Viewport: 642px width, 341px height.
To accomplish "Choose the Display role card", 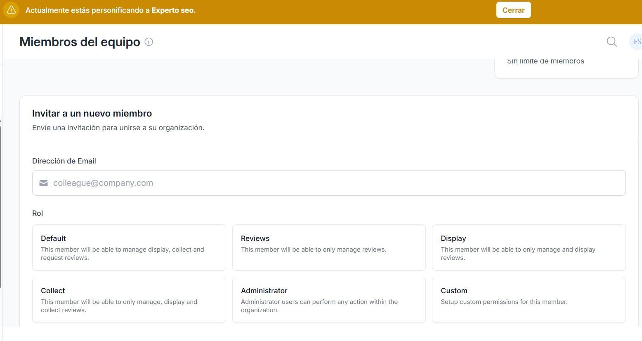I will point(529,248).
